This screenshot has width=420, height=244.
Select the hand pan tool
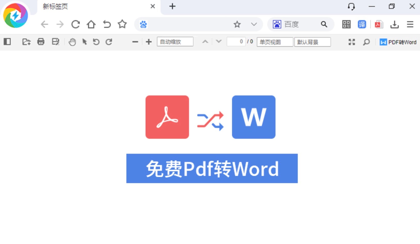[x=72, y=42]
